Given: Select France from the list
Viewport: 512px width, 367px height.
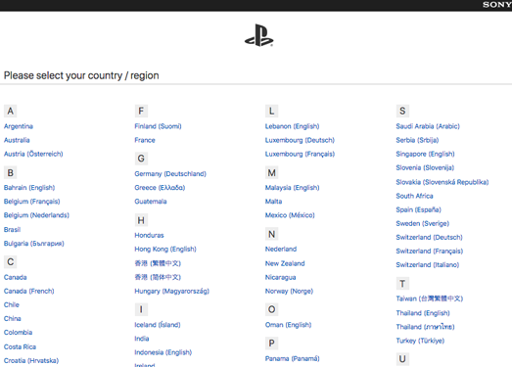Looking at the screenshot, I should point(145,140).
